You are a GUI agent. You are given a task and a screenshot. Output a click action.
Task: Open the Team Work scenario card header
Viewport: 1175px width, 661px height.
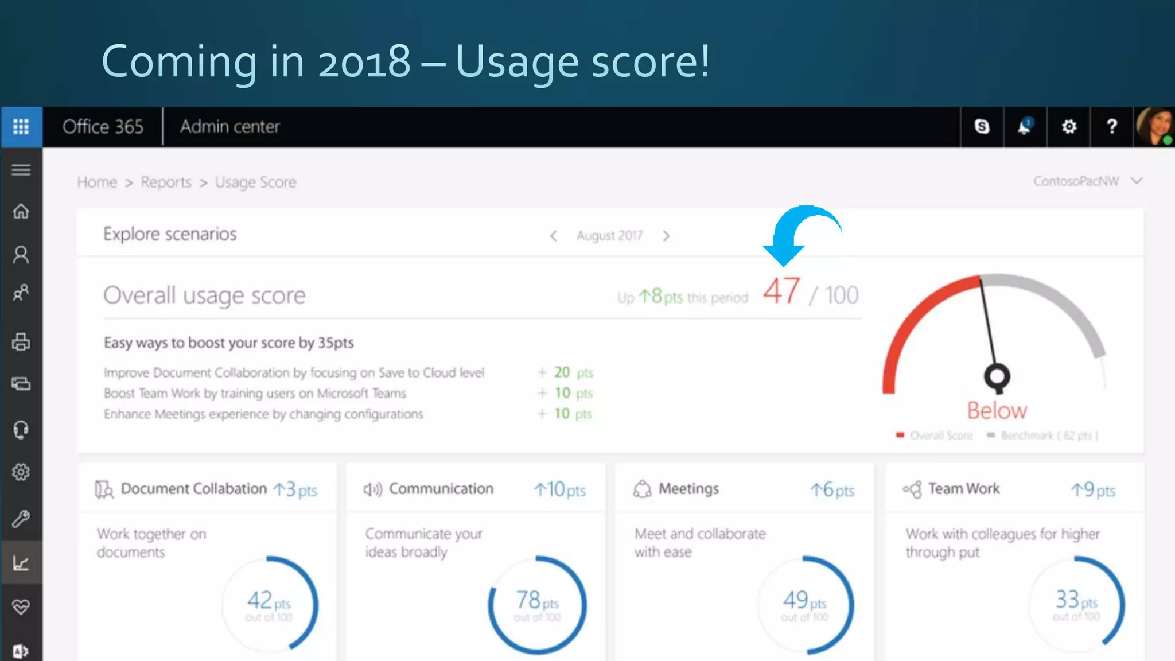coord(964,489)
